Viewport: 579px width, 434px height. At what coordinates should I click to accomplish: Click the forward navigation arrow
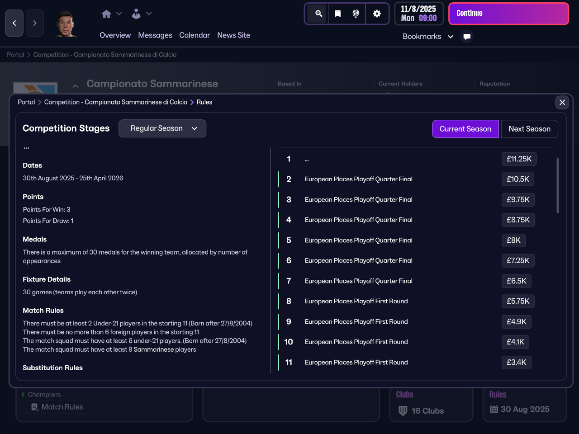35,23
